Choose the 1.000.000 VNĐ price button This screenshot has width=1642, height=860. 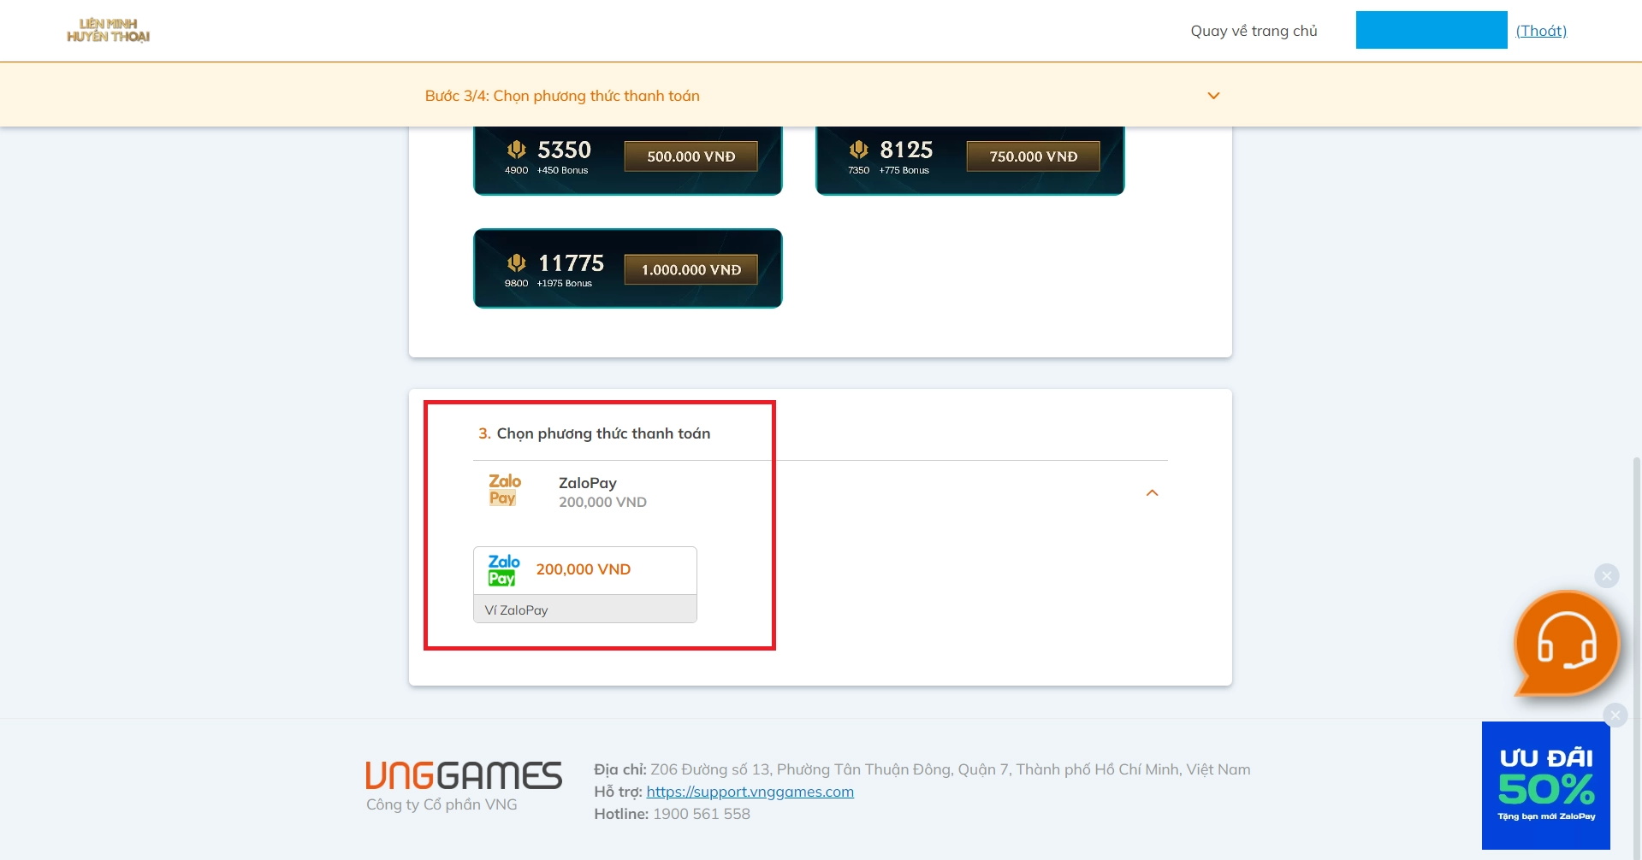691,269
